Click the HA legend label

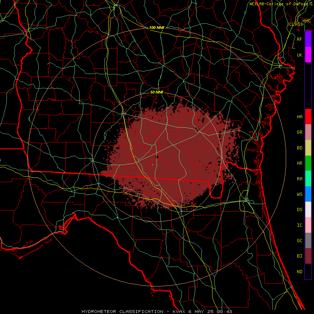point(300,117)
